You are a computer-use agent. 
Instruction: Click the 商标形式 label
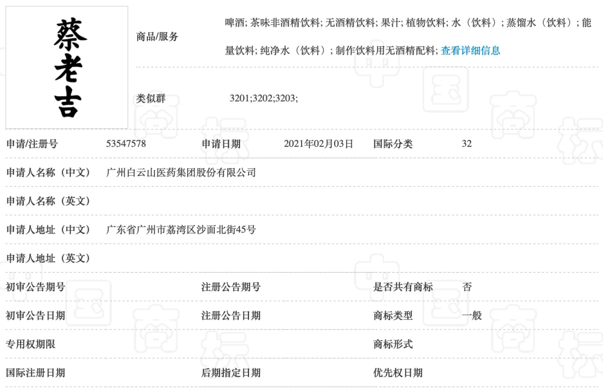393,344
